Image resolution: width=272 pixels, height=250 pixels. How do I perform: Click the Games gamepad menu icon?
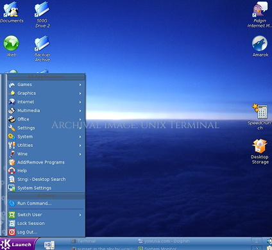click(12, 85)
